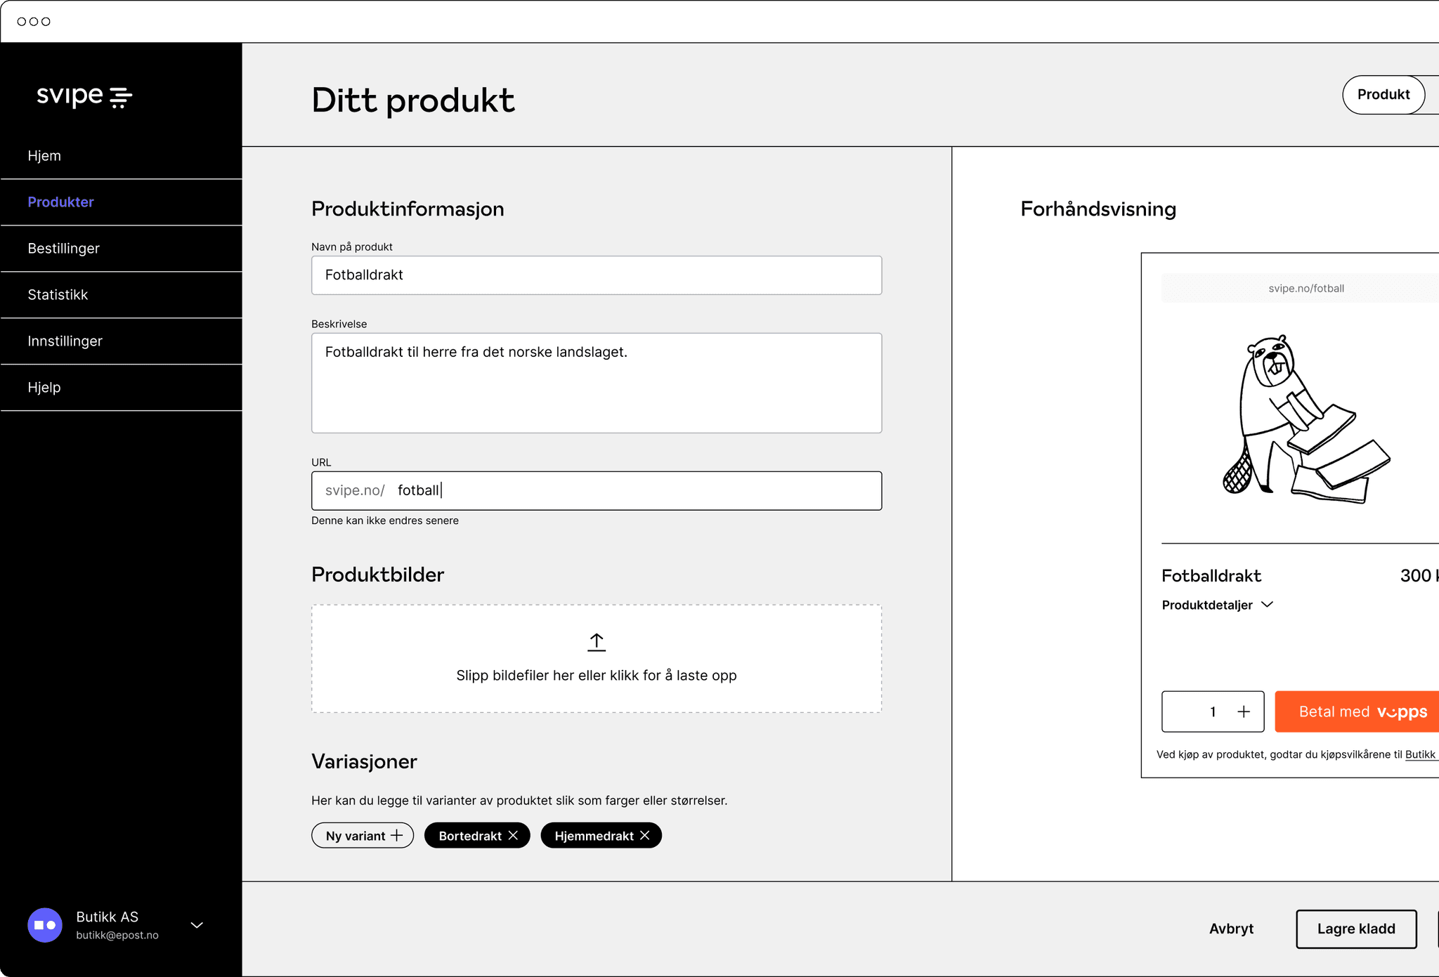Expand the Produktdetaljer section
This screenshot has height=977, width=1439.
point(1268,605)
